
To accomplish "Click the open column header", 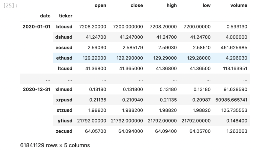I will (x=100, y=6).
